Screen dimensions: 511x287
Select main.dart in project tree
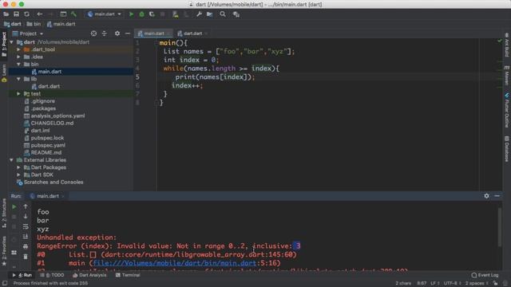click(50, 72)
